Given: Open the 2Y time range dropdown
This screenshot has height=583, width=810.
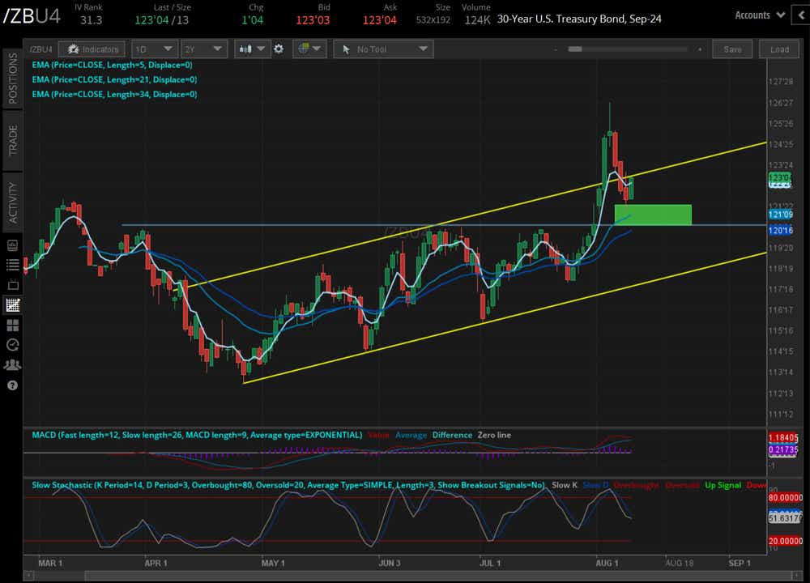Looking at the screenshot, I should coord(204,49).
